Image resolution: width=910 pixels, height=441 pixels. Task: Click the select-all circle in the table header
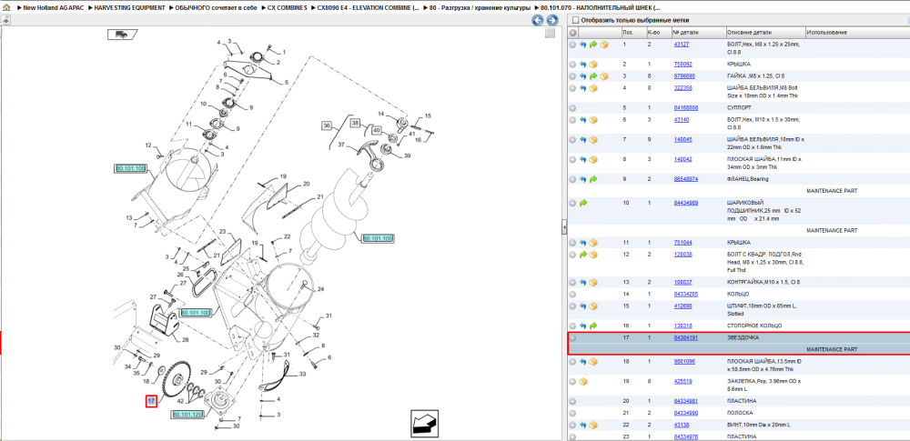click(572, 33)
